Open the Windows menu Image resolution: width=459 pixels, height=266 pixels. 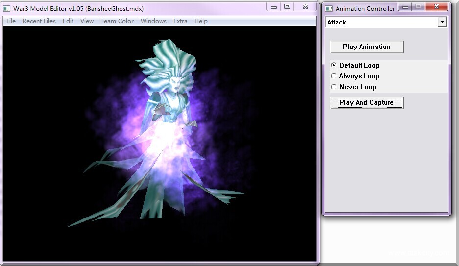(153, 21)
